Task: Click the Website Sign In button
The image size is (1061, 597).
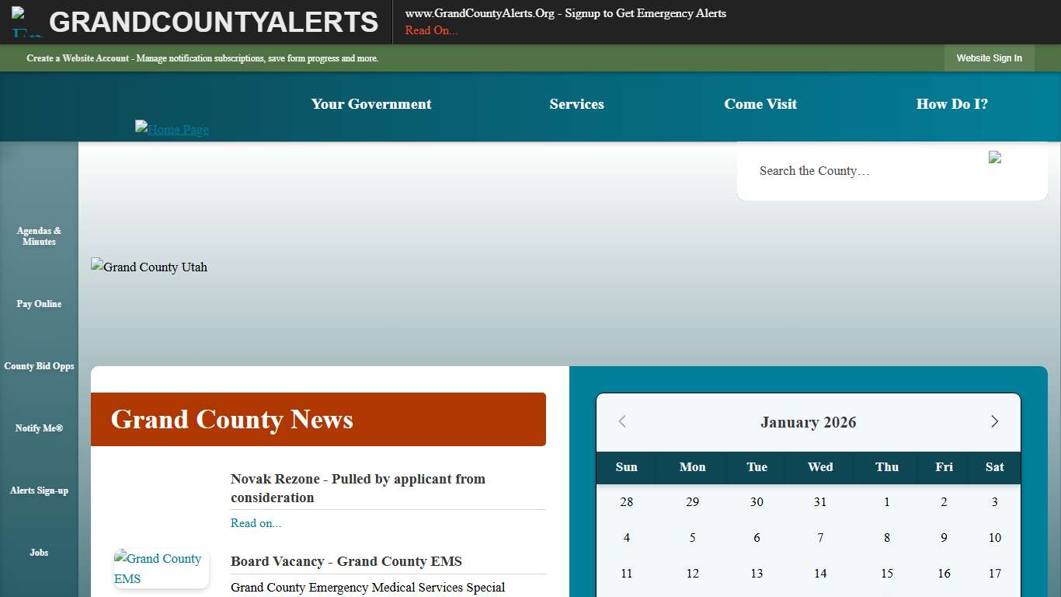Action: (989, 58)
